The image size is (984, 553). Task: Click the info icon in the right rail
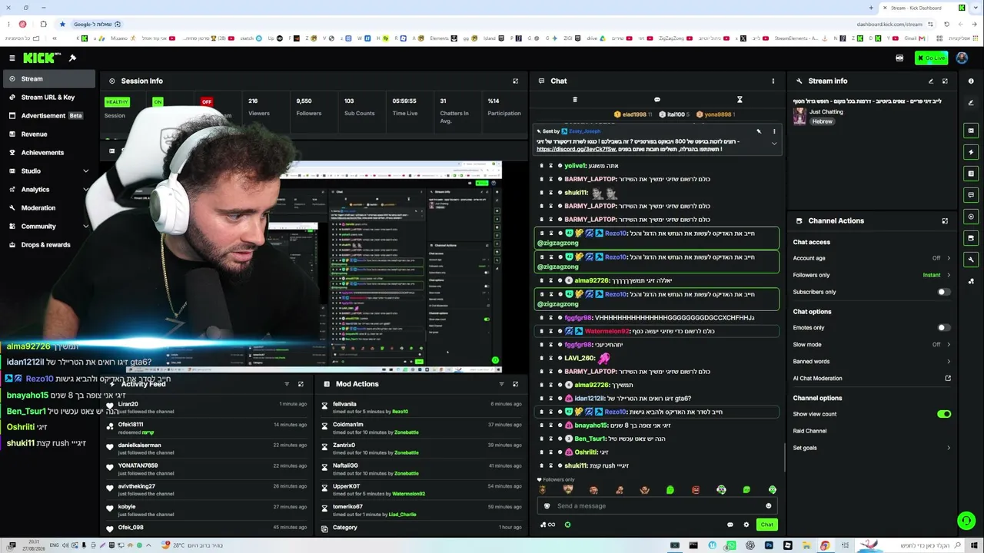pyautogui.click(x=971, y=81)
